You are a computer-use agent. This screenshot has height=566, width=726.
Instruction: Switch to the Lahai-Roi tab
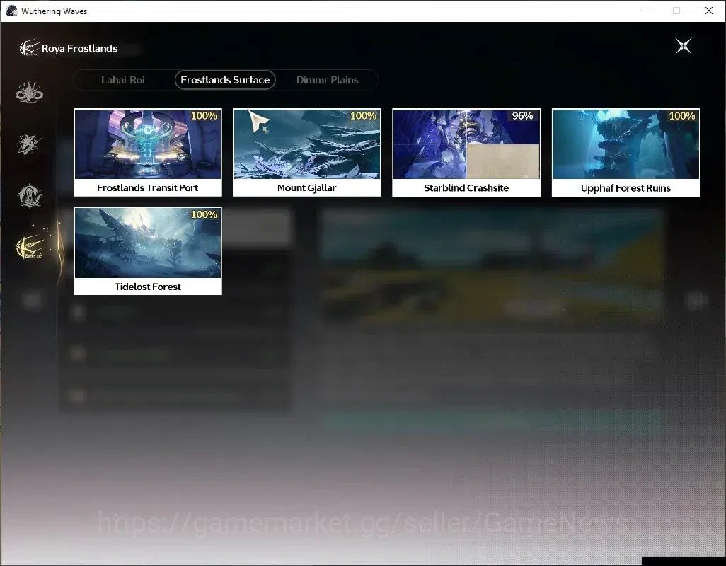(x=122, y=80)
